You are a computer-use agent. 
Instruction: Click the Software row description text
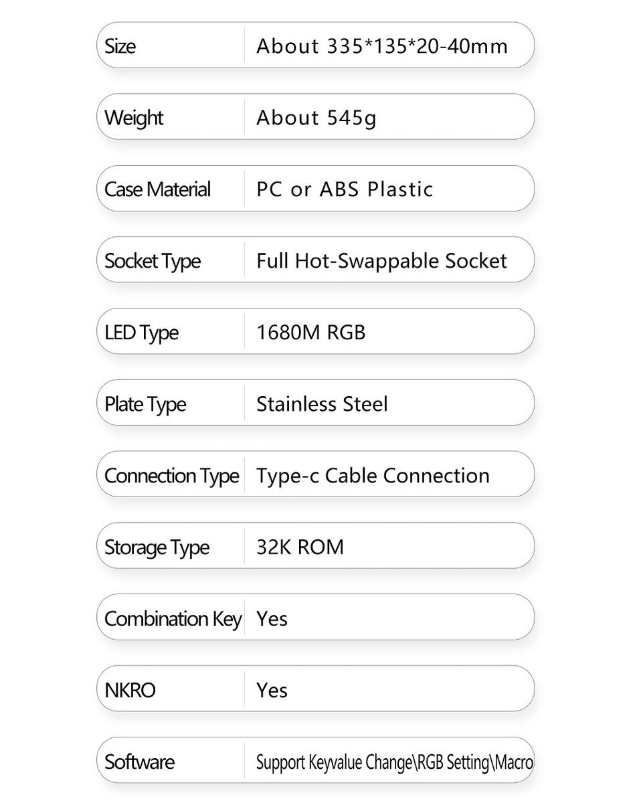(x=395, y=762)
